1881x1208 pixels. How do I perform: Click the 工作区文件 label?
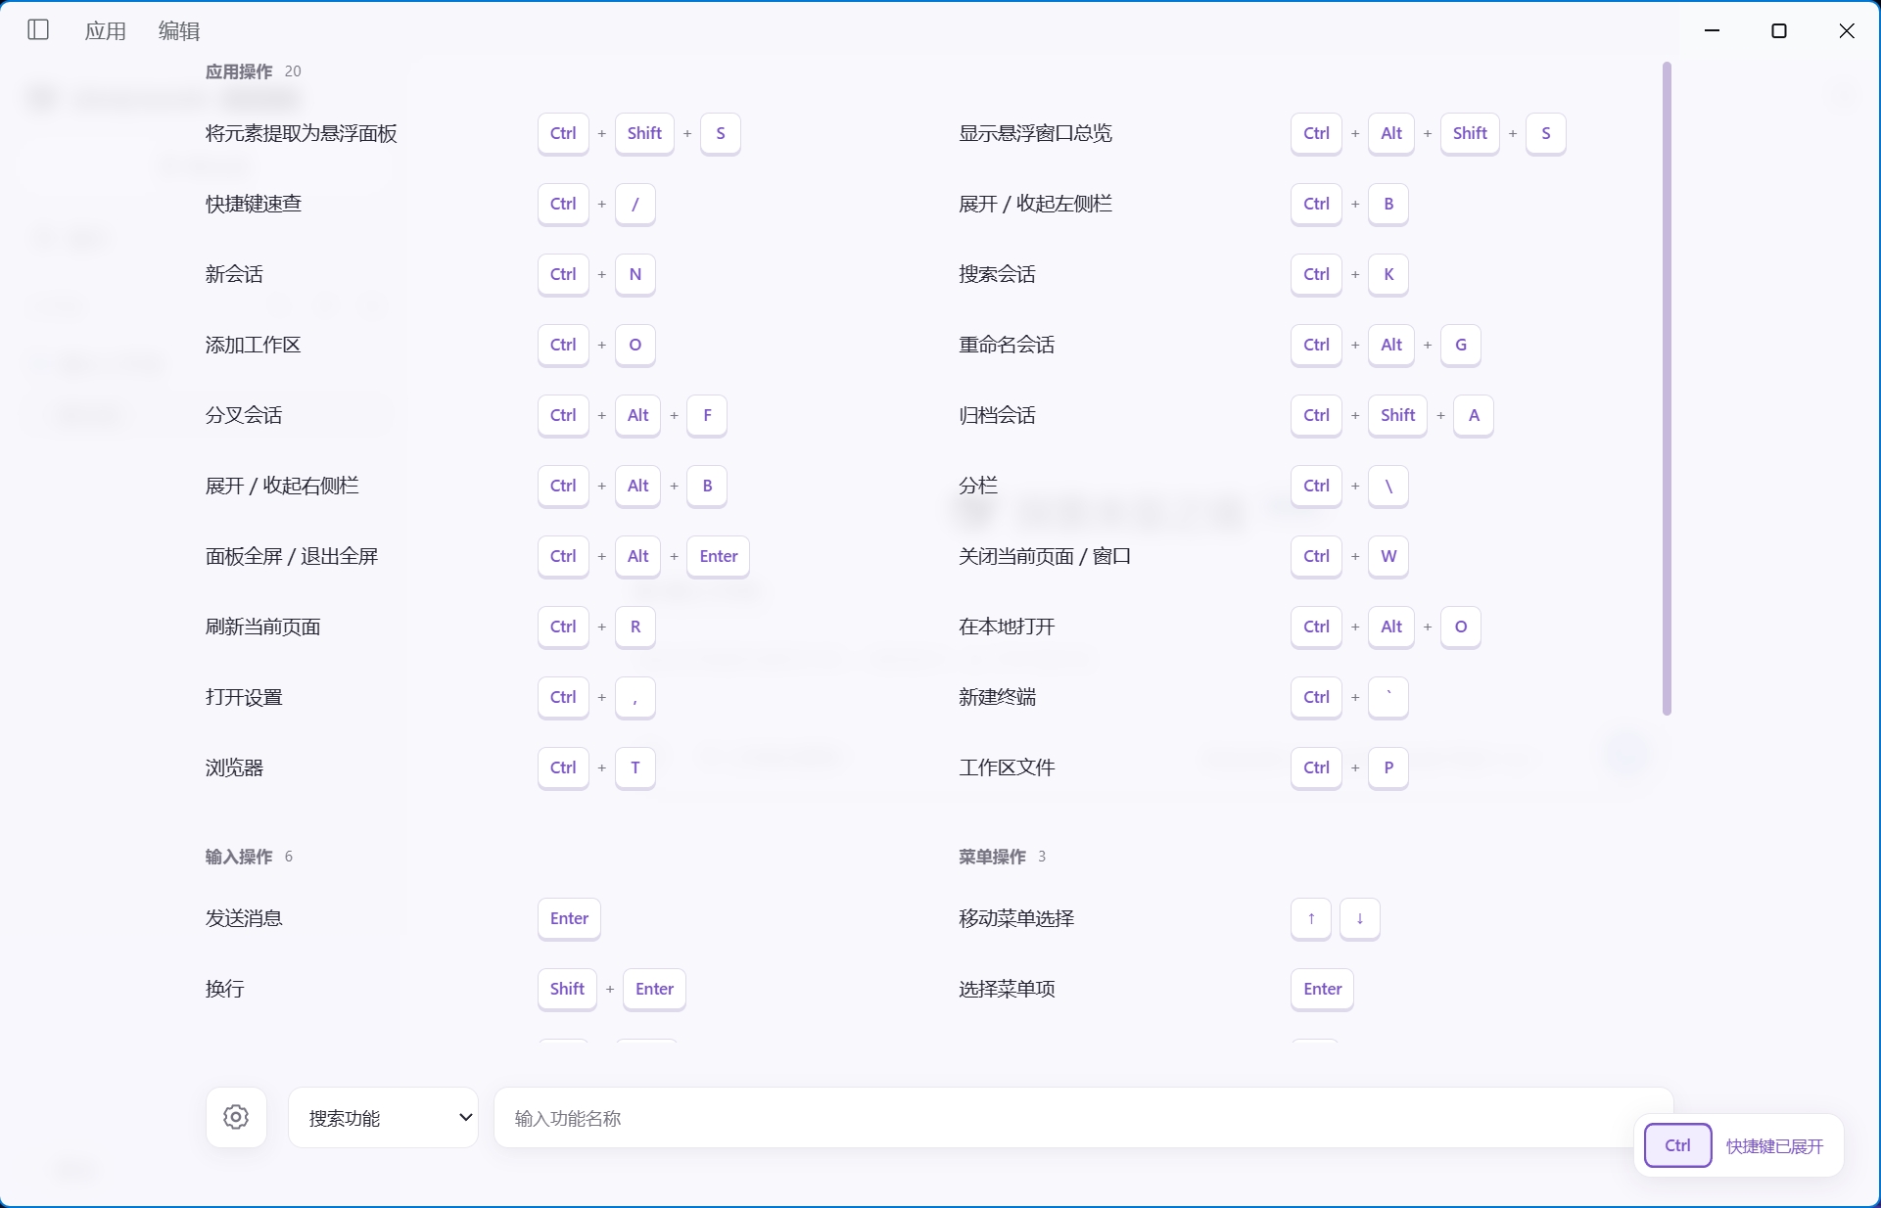1007,767
